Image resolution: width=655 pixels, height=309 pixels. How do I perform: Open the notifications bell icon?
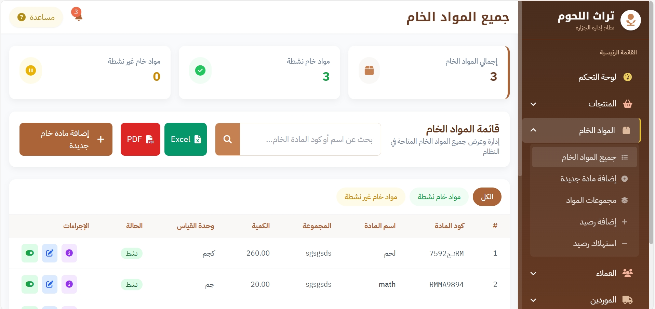click(x=78, y=16)
